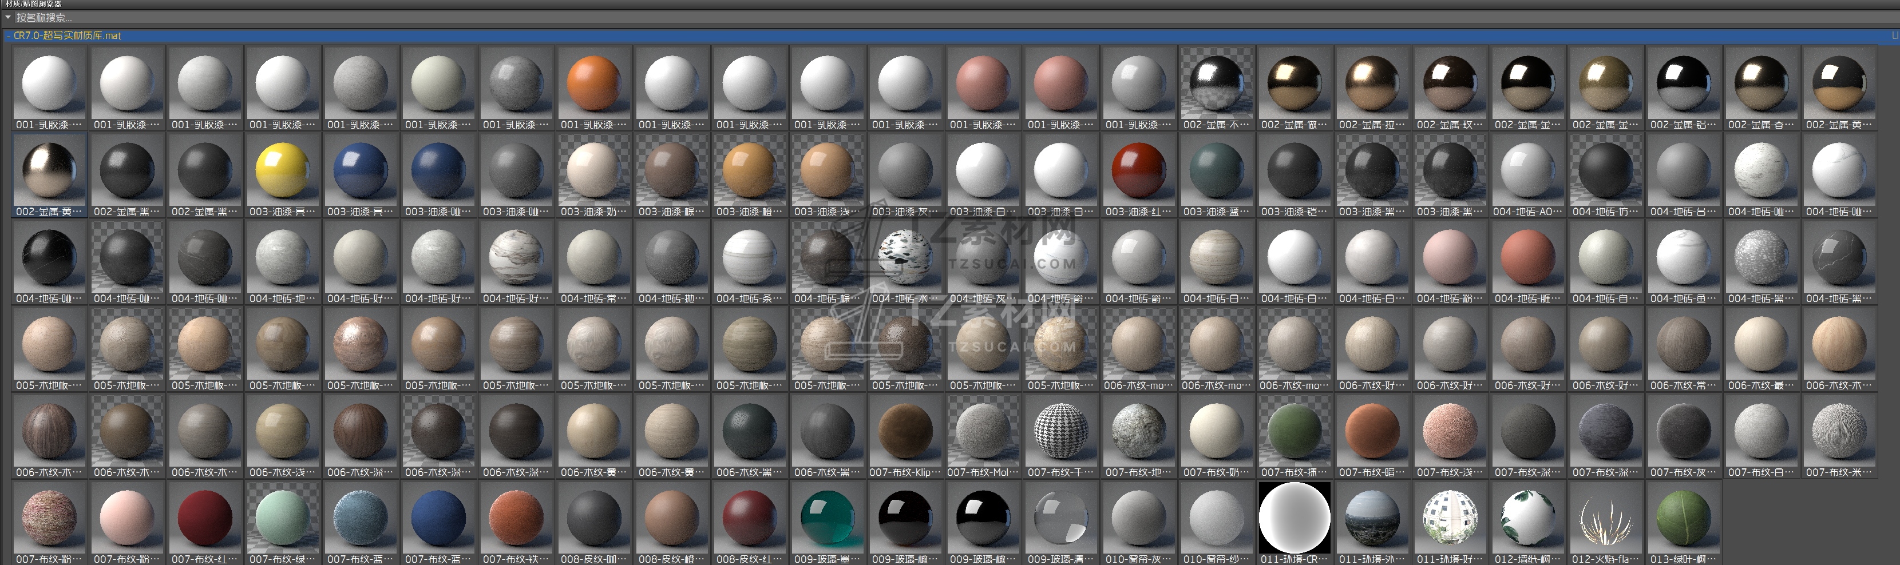The height and width of the screenshot is (565, 1900).
Task: Select the green 007 fabric material sphere
Action: pyautogui.click(x=1294, y=432)
